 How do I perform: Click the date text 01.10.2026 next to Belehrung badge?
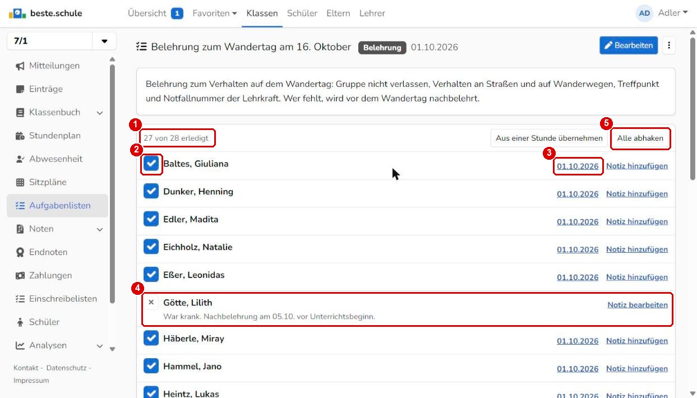click(435, 48)
